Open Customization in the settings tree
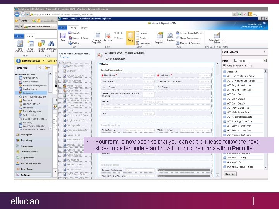Viewport: 279px width, 209px height. [30, 89]
